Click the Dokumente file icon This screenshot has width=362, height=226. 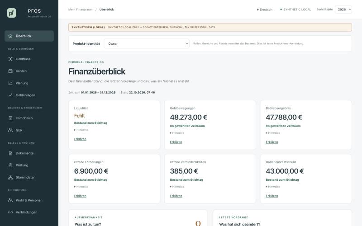click(x=10, y=153)
